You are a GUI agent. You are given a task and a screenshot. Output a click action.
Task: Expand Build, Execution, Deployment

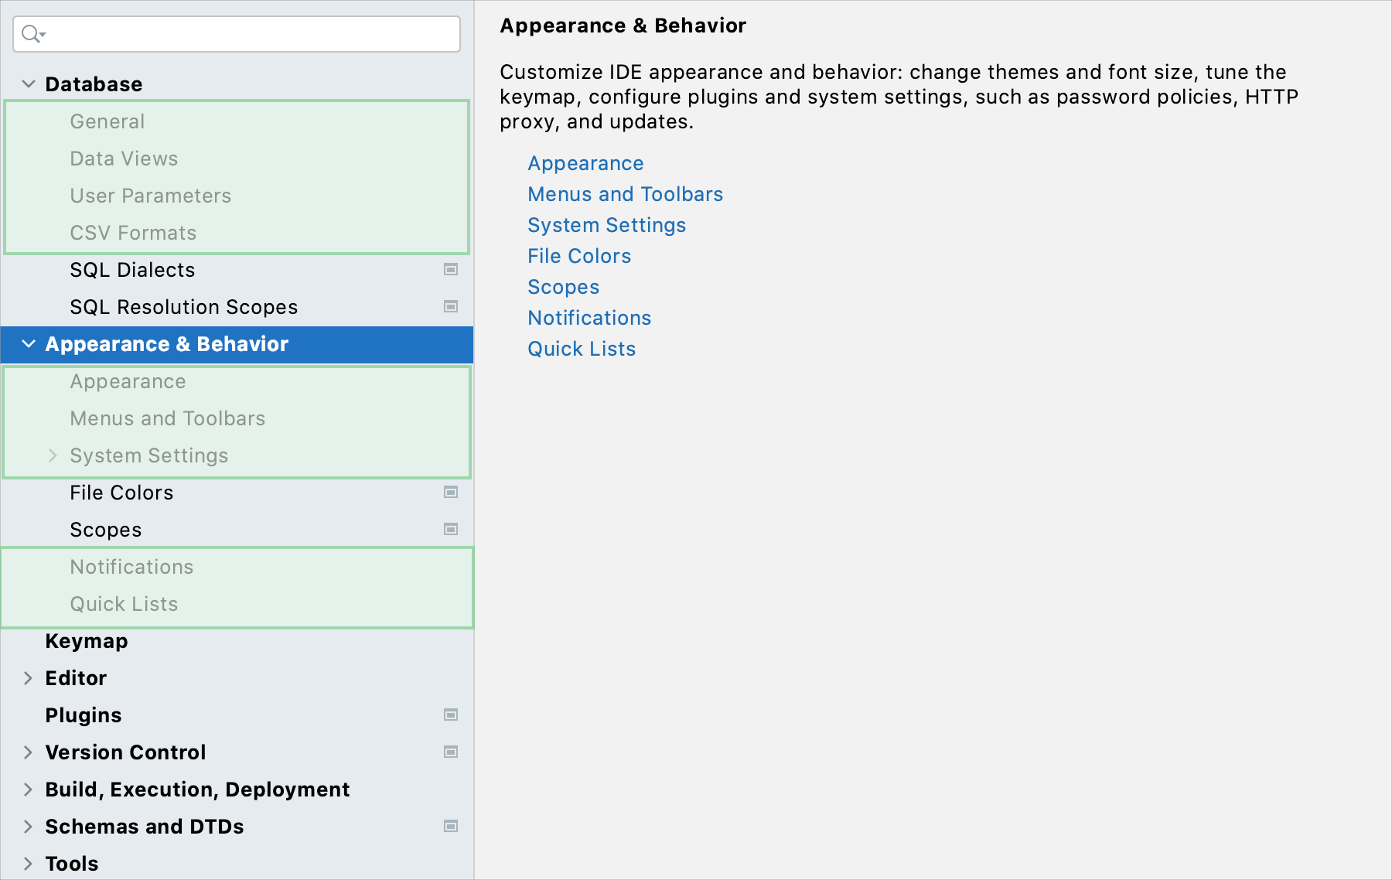tap(29, 789)
